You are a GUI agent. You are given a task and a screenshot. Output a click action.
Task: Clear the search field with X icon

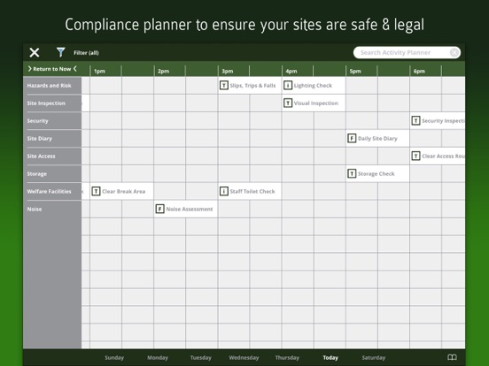[454, 52]
